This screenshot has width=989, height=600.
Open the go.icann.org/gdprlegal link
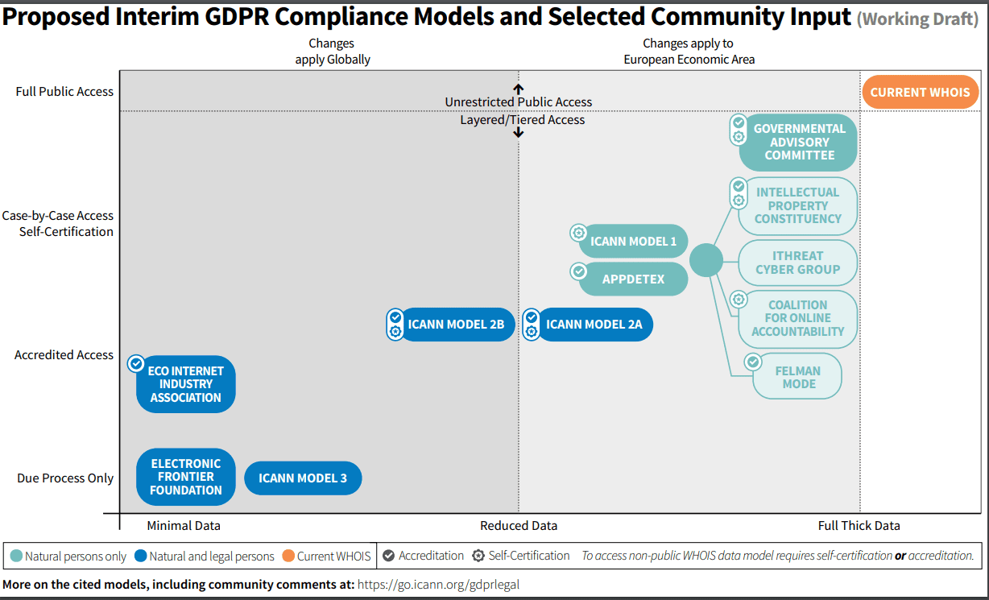coord(438,585)
